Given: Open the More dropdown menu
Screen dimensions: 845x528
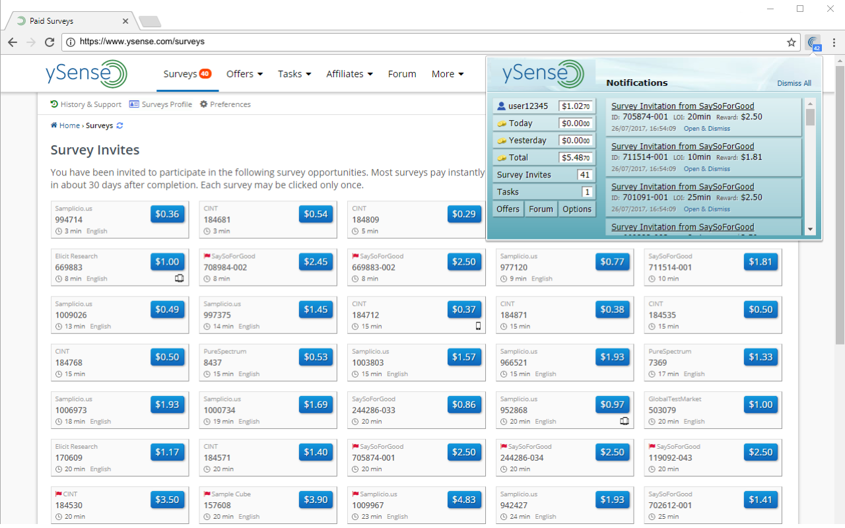Looking at the screenshot, I should 447,74.
